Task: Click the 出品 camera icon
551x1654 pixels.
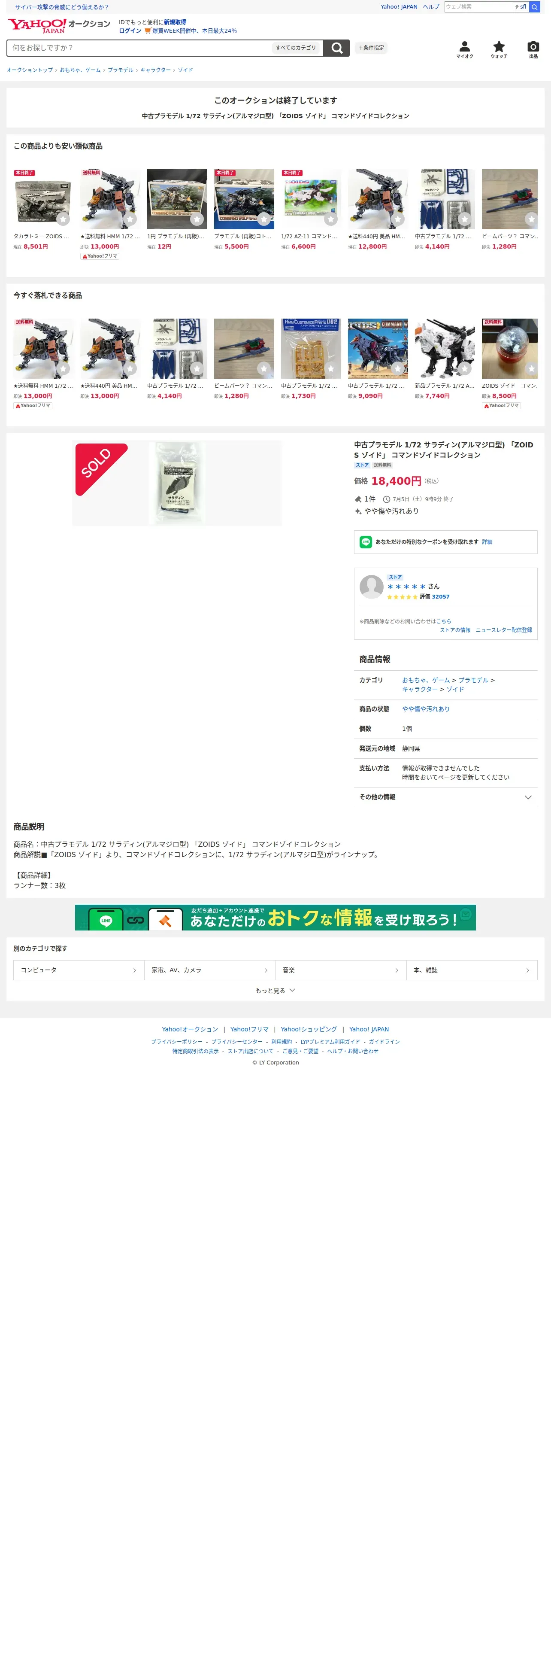Action: [x=533, y=49]
